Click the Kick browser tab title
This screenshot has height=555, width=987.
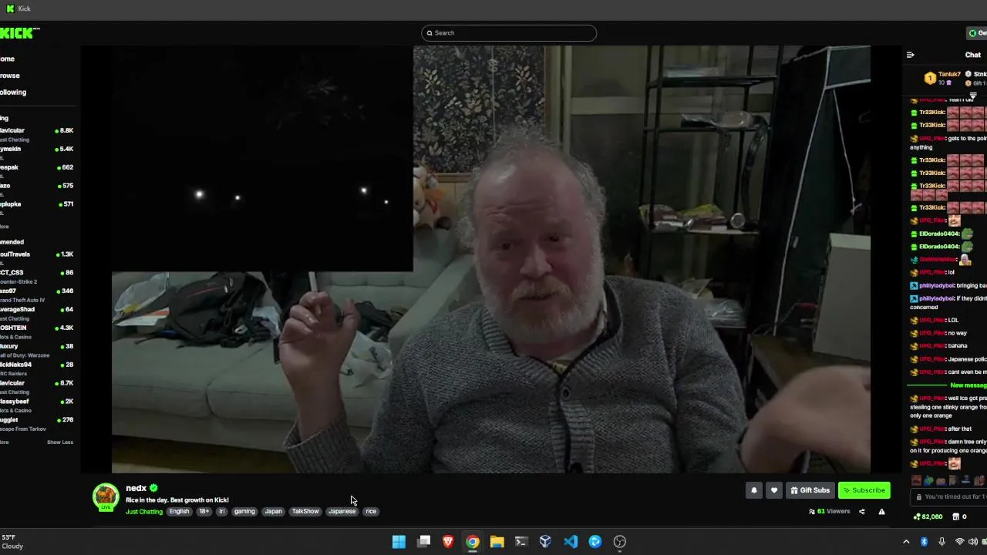coord(24,8)
